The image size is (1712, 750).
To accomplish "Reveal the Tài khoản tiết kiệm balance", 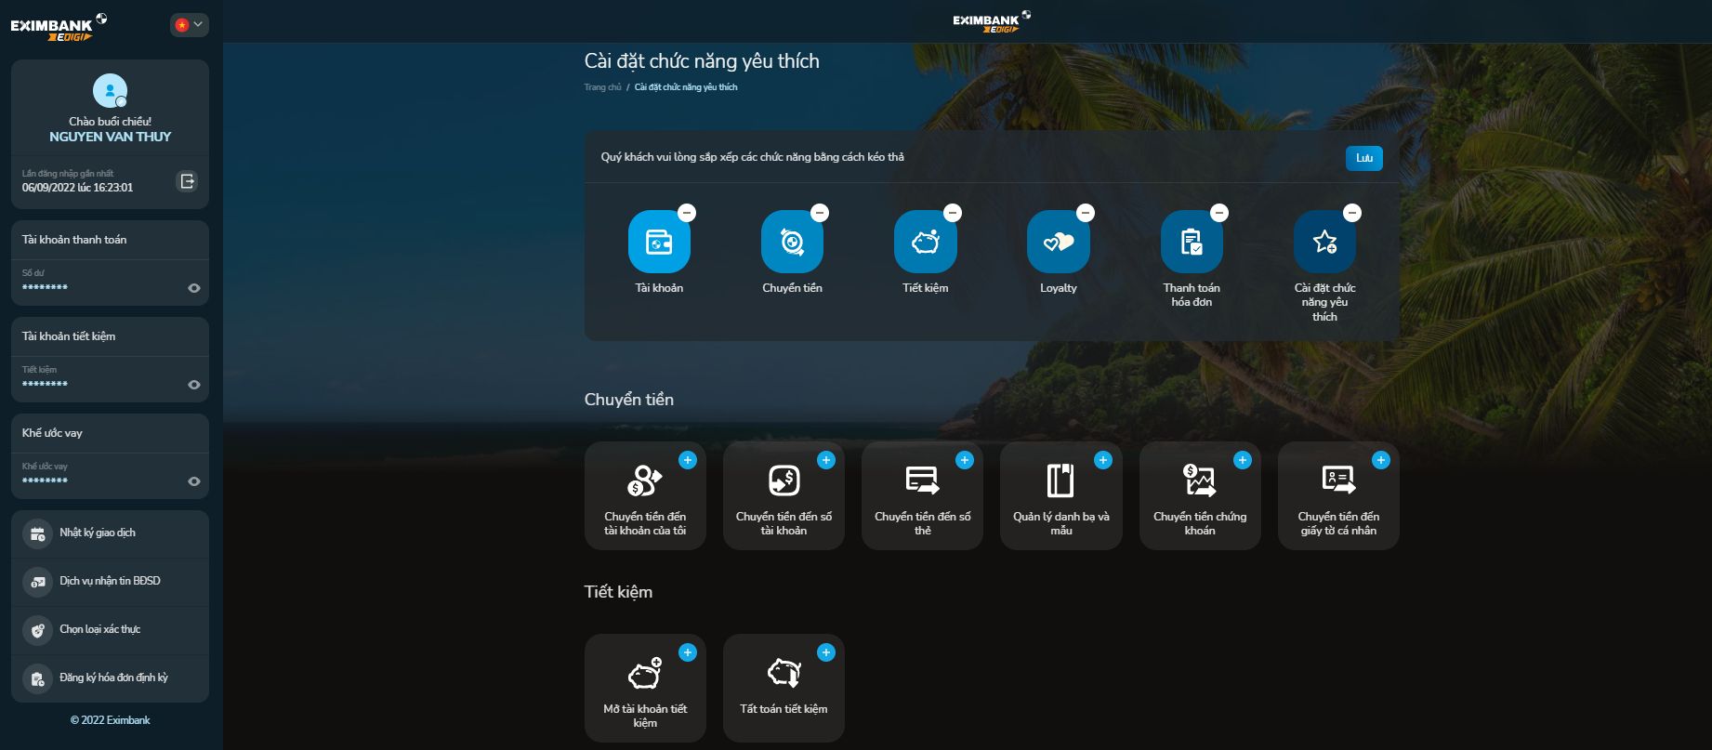I will (x=194, y=385).
